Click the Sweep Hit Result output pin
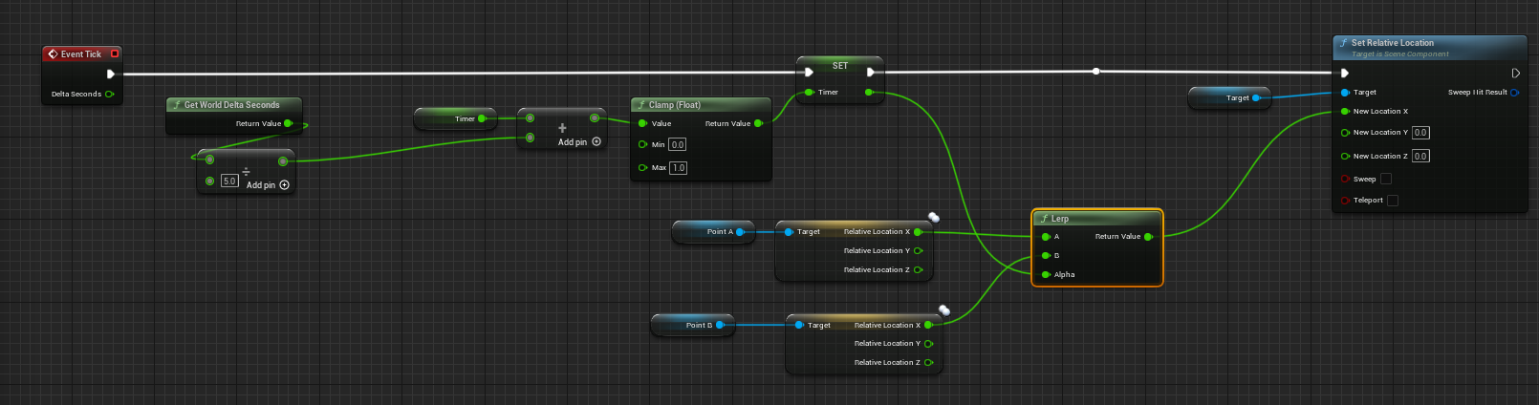1539x405 pixels. pyautogui.click(x=1514, y=93)
